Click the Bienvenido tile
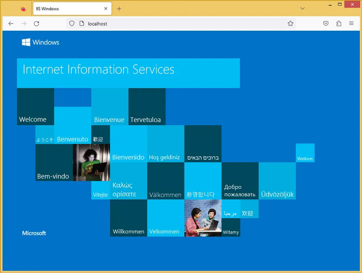 click(129, 144)
